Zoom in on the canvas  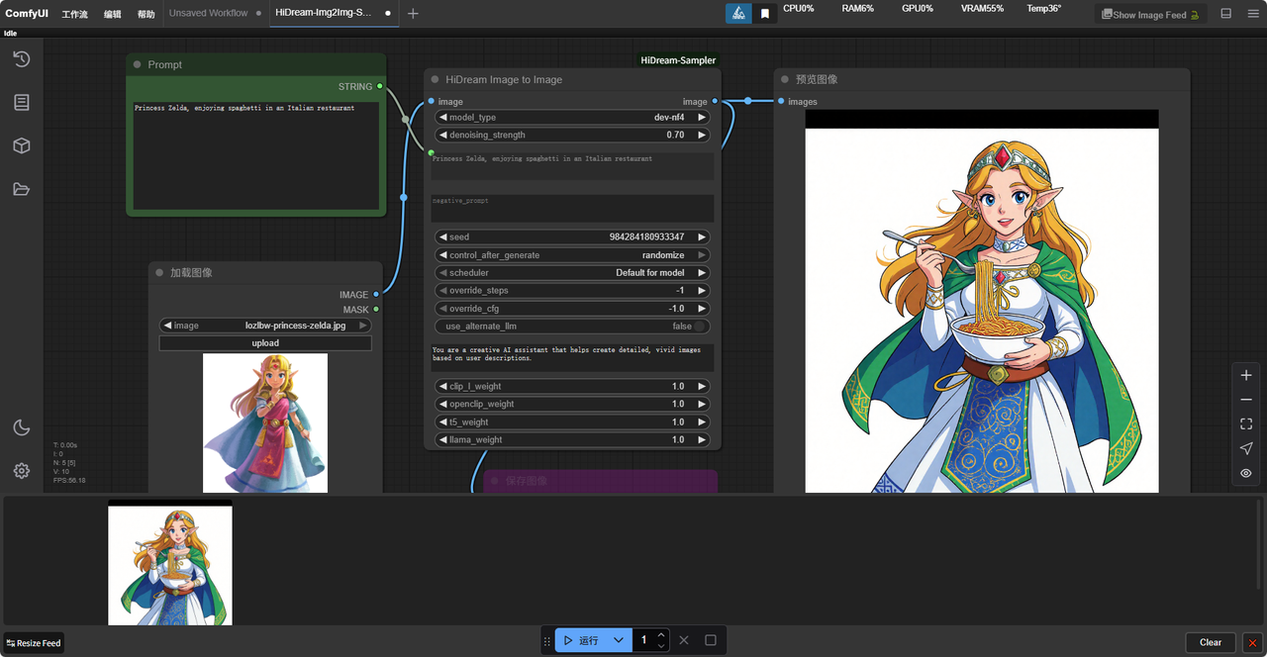point(1246,376)
